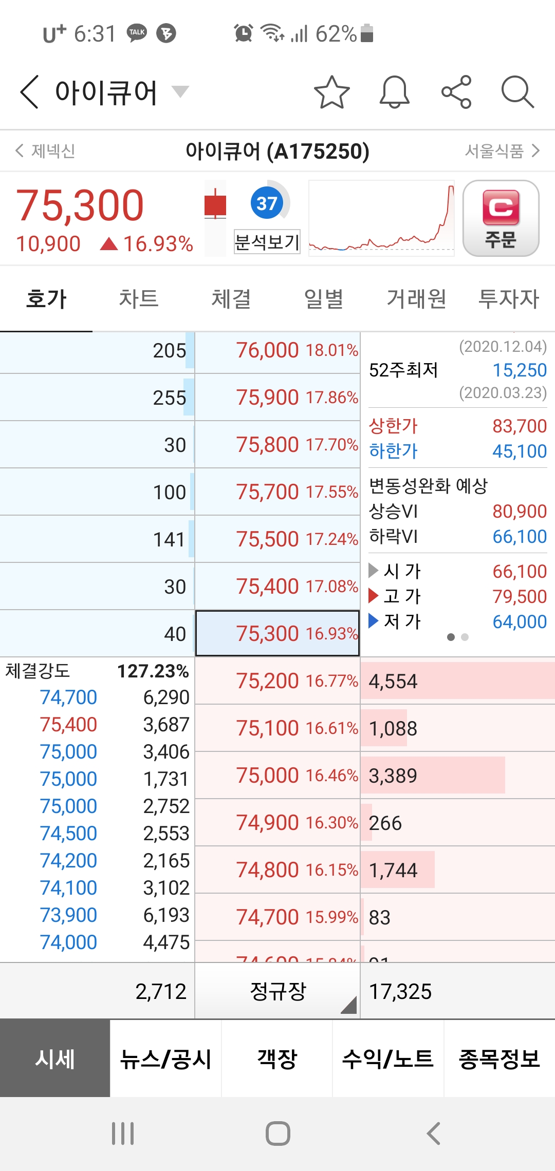This screenshot has height=1171, width=555.
Task: Tap the alarm clock status icon
Action: (x=244, y=33)
